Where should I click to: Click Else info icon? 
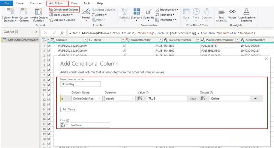[x=68, y=120]
